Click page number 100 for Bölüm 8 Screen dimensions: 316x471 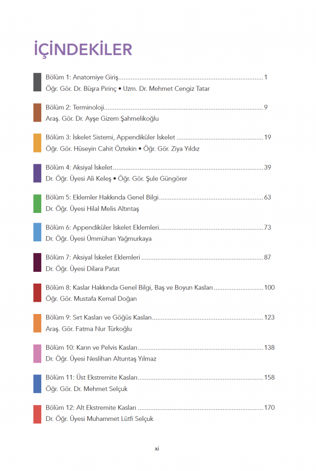[x=269, y=288]
